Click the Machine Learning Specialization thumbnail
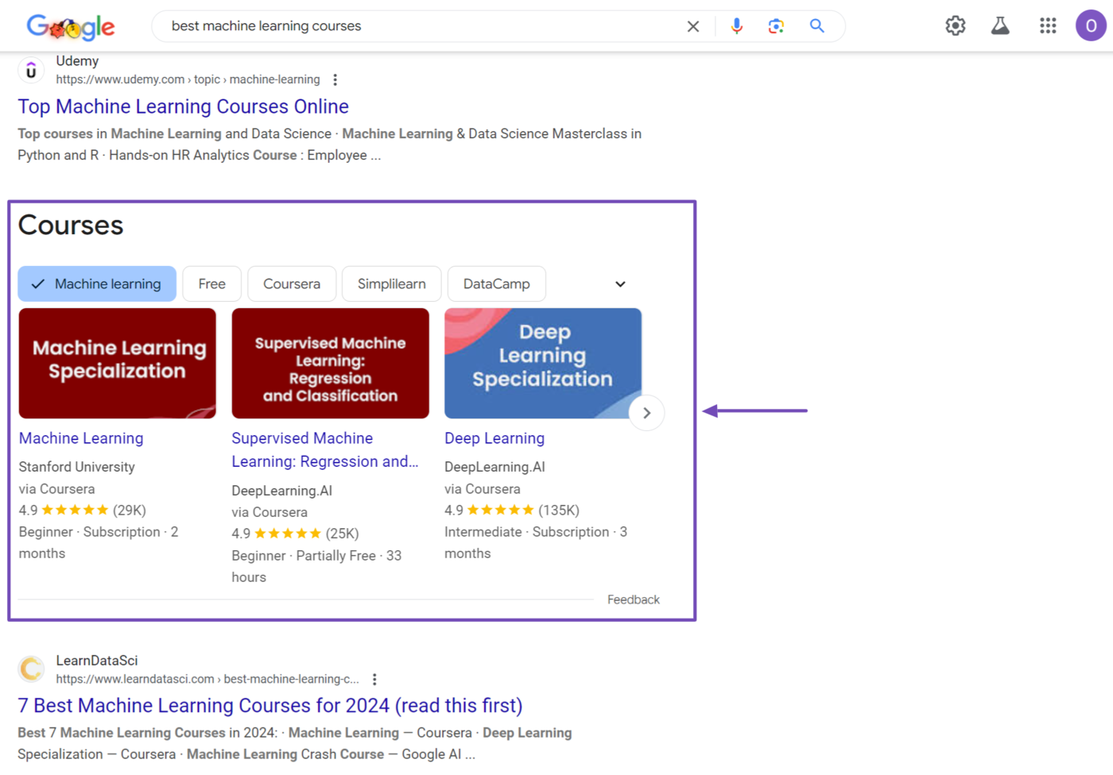 click(x=118, y=363)
